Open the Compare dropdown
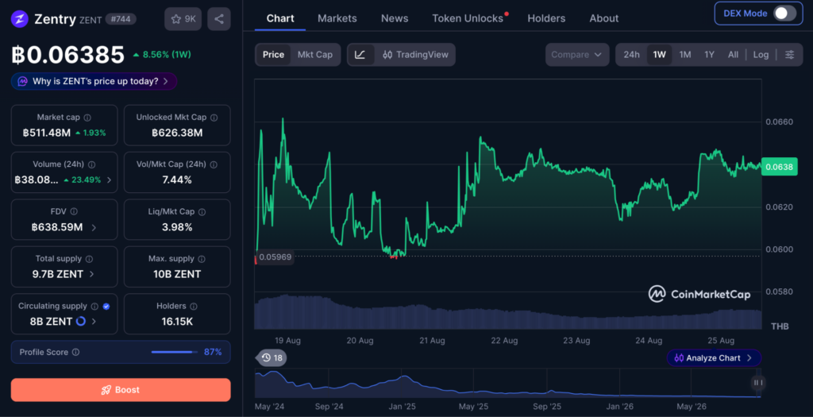Screen dimensions: 813x417 pos(576,55)
